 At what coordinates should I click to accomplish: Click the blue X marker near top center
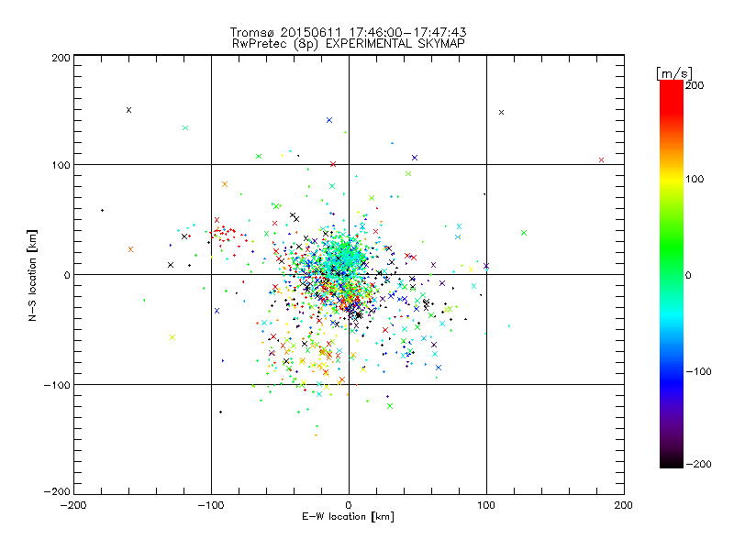[x=329, y=120]
